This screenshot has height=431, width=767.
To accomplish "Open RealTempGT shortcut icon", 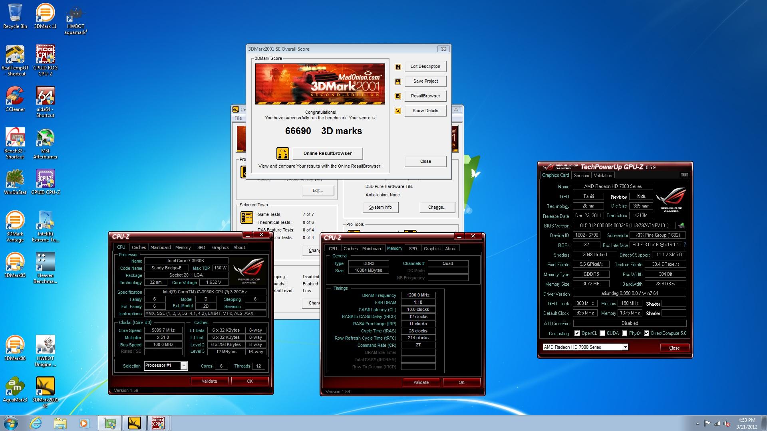I will coord(15,60).
